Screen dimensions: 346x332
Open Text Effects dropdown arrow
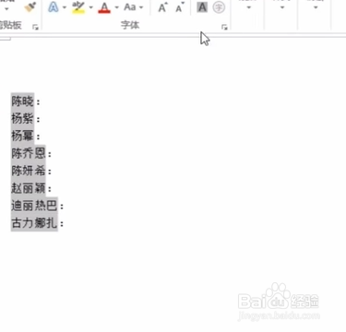65,7
